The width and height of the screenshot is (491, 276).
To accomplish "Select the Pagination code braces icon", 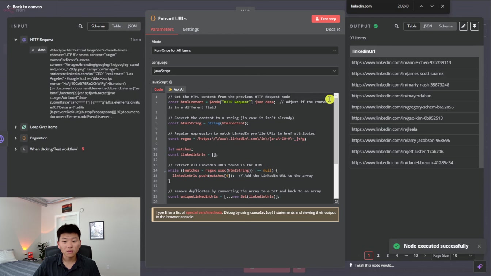I will pos(24,138).
